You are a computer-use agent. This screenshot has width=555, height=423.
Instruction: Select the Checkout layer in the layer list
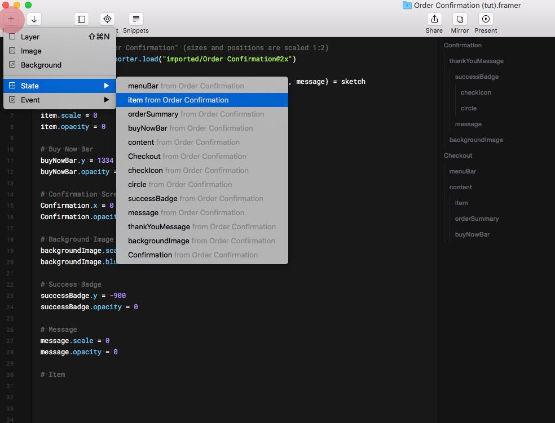point(458,155)
